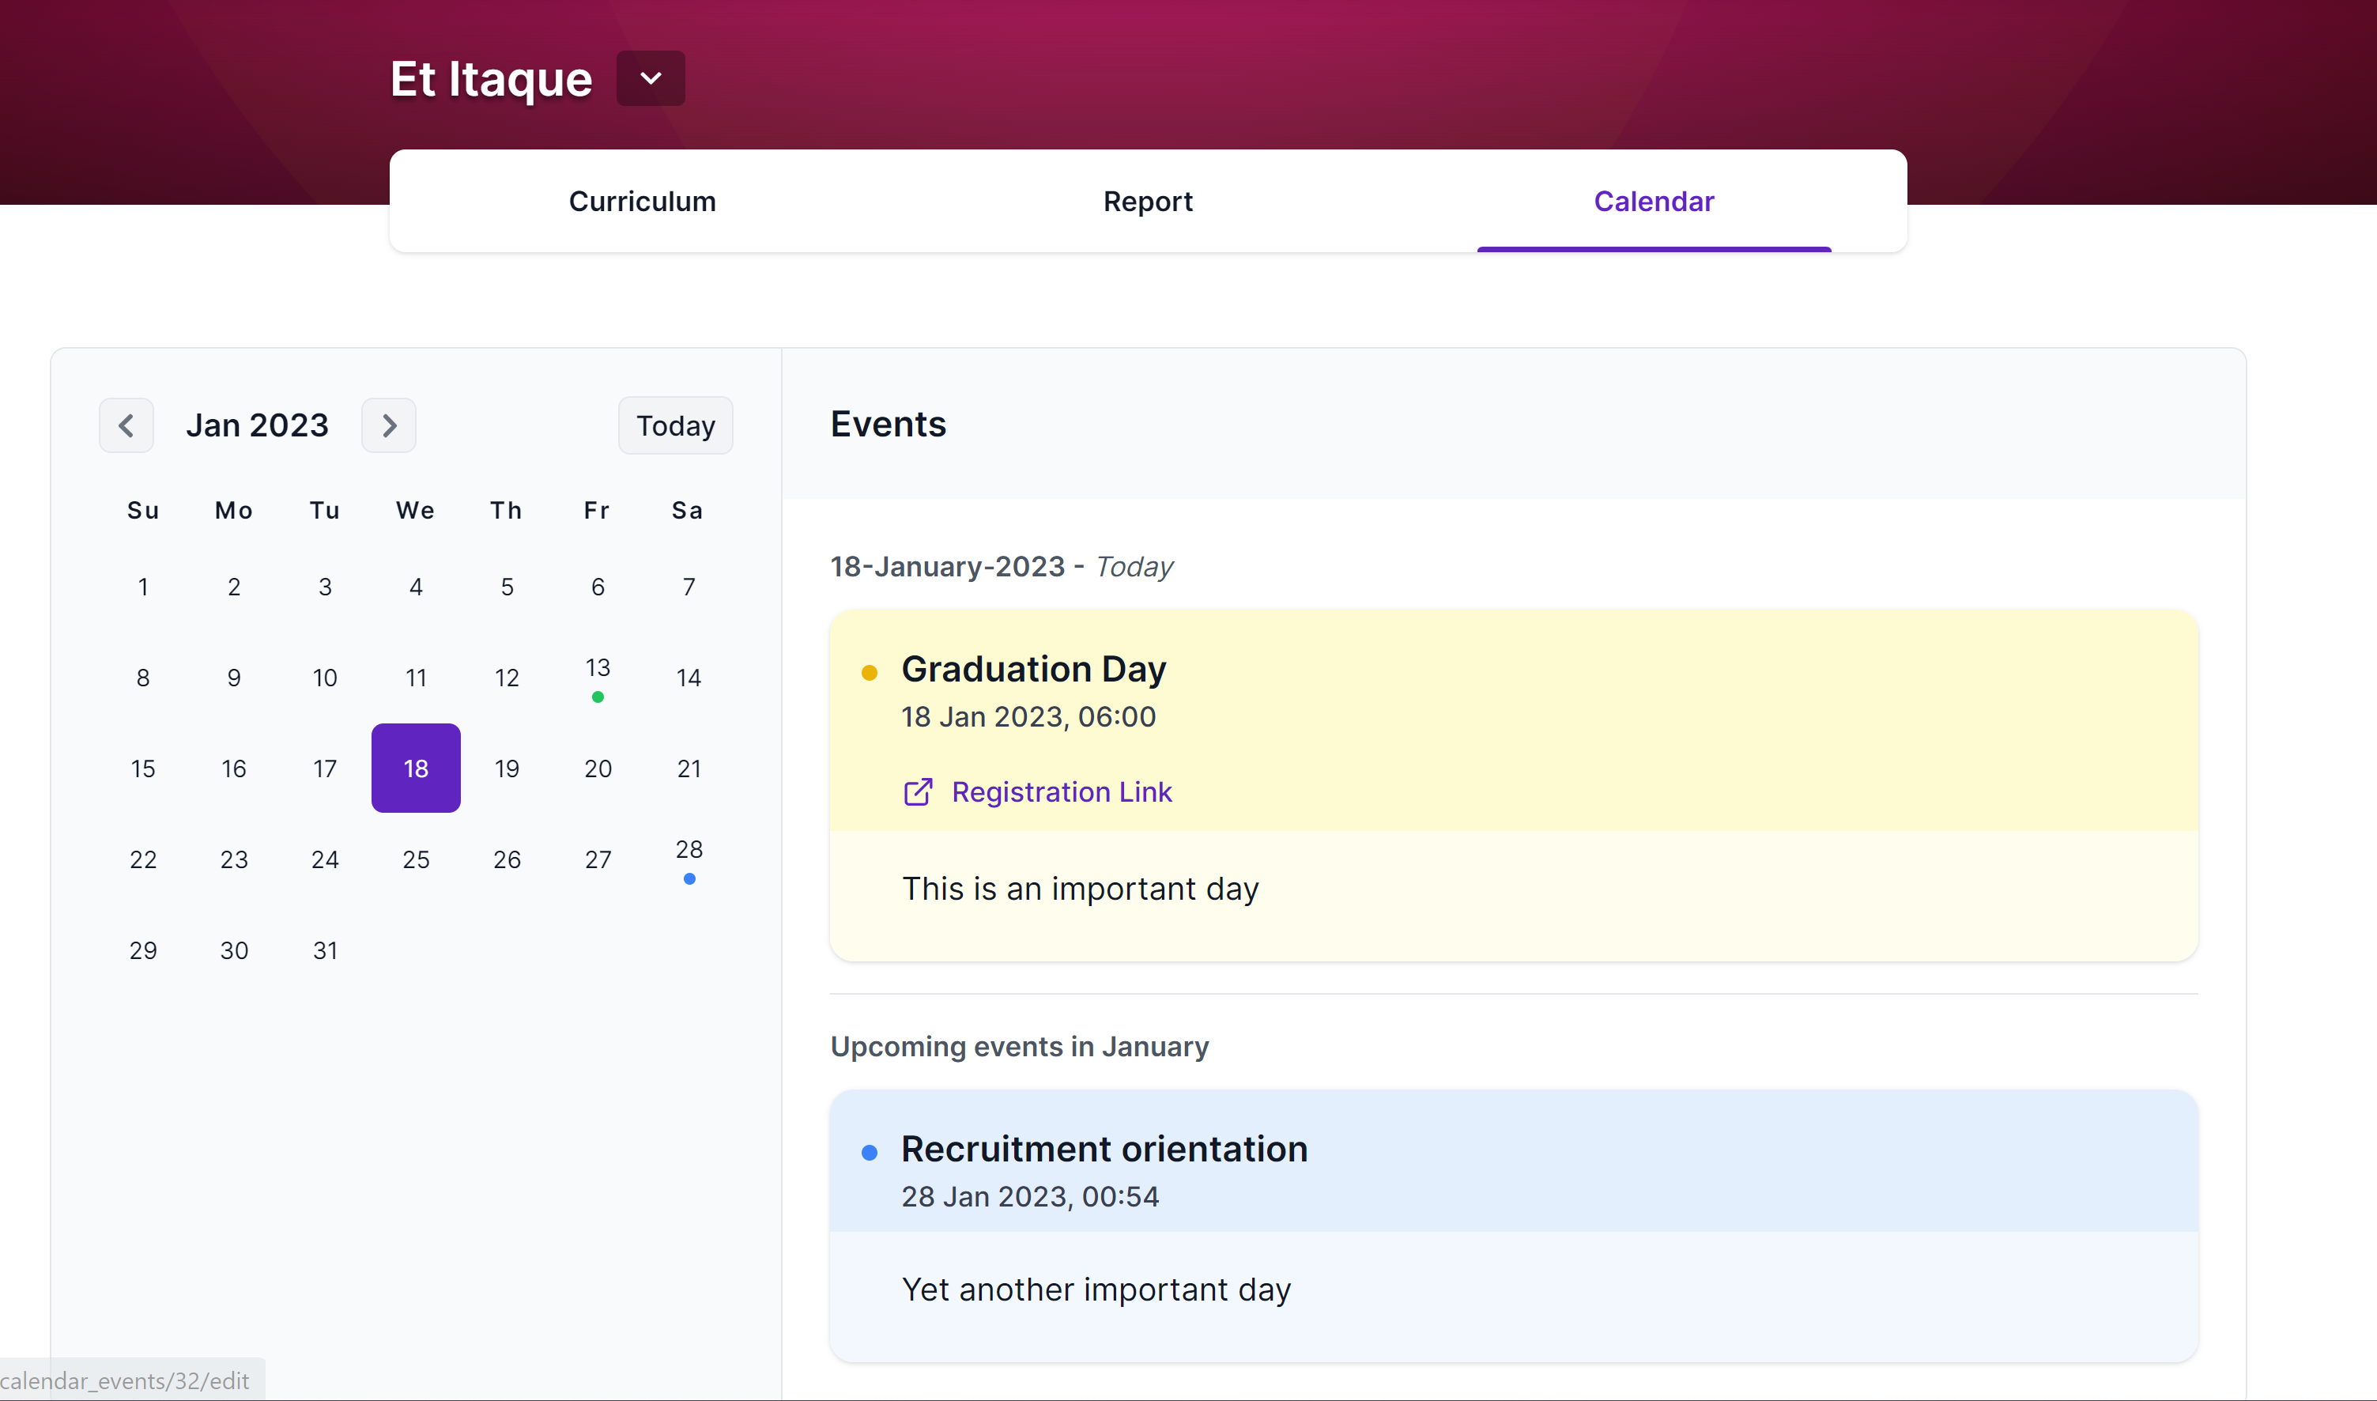Click the green event dot under January 13
Viewport: 2377px width, 1401px height.
point(598,696)
